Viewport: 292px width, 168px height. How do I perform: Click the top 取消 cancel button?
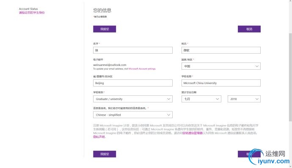click(x=249, y=29)
